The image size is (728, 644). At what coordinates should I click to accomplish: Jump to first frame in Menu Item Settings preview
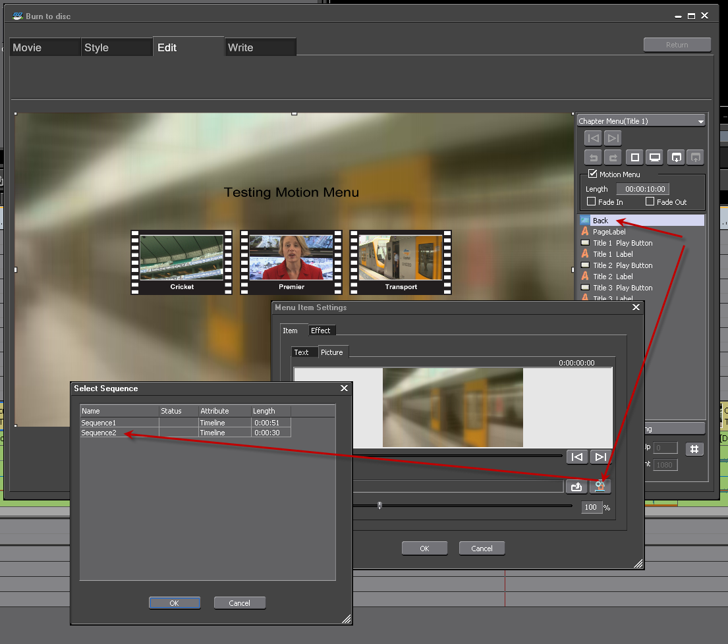pos(576,457)
